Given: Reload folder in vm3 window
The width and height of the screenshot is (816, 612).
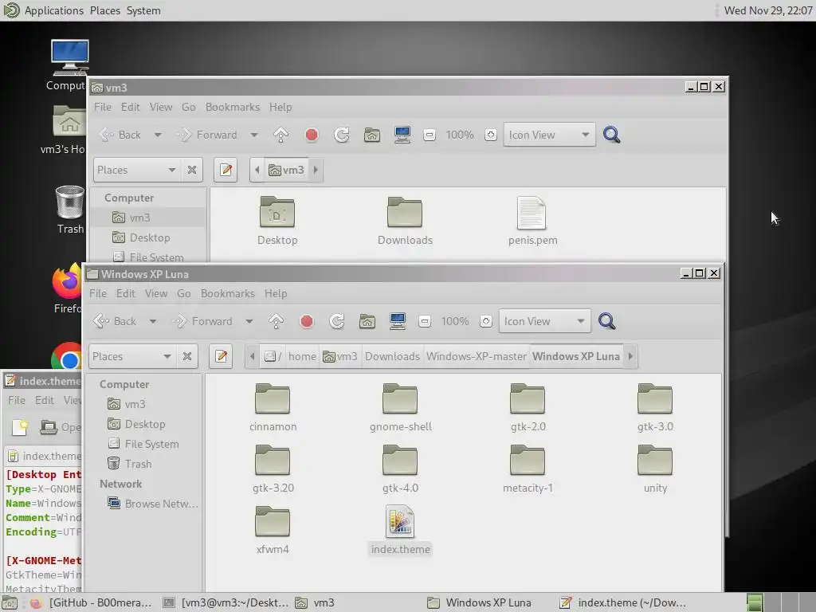Looking at the screenshot, I should pos(341,135).
